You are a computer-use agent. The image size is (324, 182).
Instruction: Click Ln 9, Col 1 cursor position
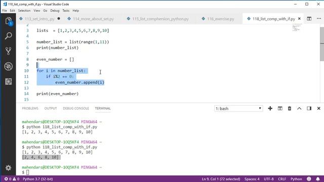point(221,179)
